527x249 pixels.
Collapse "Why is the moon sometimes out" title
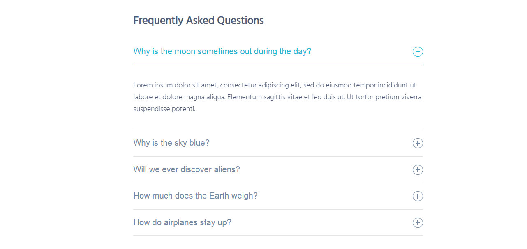coord(222,51)
